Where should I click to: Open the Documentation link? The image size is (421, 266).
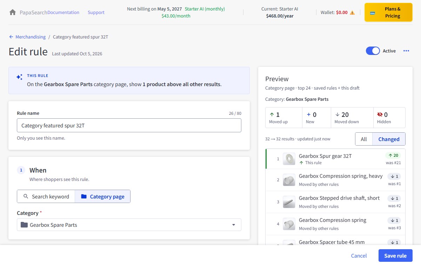coord(63,12)
